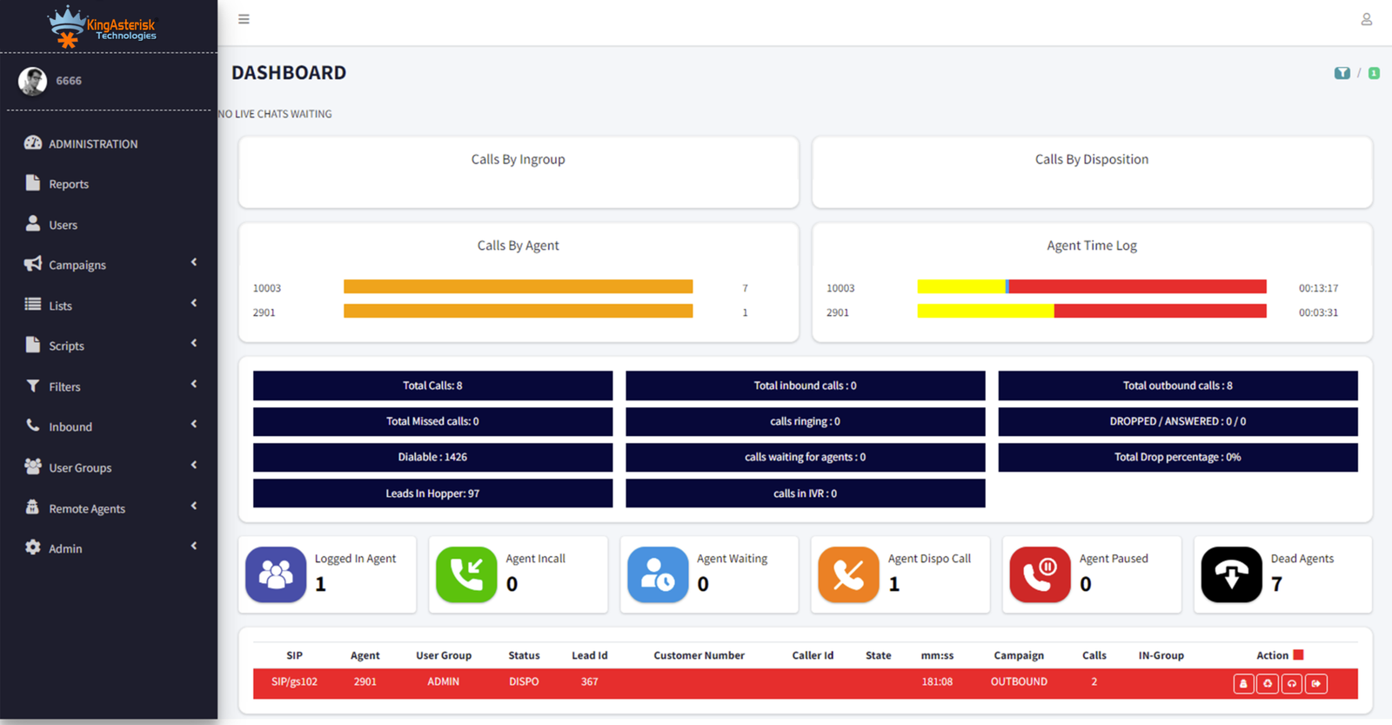The width and height of the screenshot is (1392, 725).
Task: Click the 6666 user avatar
Action: pyautogui.click(x=33, y=81)
